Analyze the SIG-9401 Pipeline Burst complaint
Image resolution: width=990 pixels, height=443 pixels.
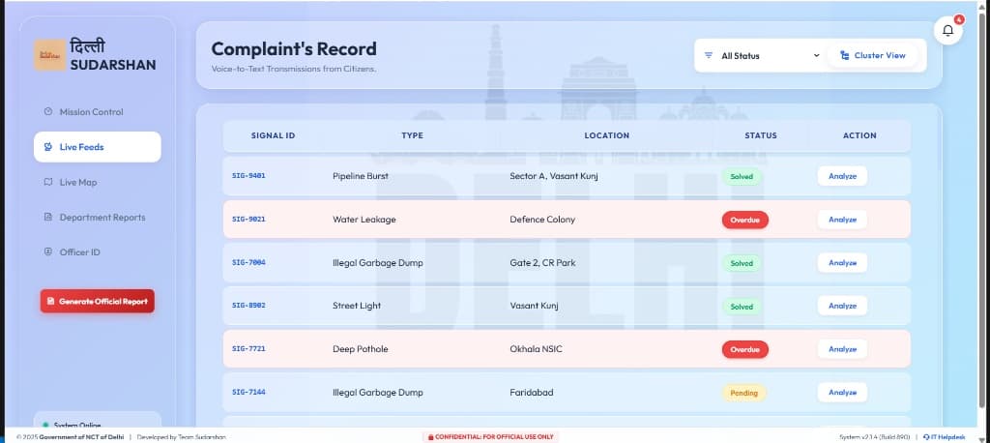click(x=842, y=176)
